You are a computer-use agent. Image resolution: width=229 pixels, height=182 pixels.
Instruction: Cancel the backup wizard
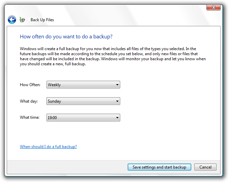pyautogui.click(x=205, y=167)
